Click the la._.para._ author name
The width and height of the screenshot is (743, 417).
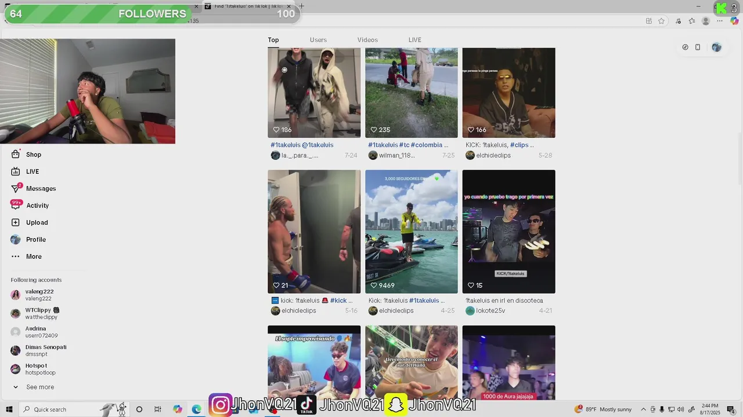pos(300,156)
